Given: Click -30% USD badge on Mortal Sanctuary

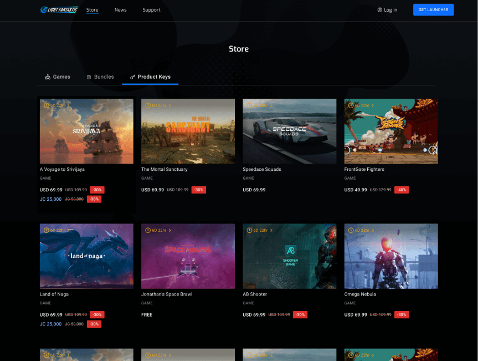Looking at the screenshot, I should pyautogui.click(x=198, y=190).
